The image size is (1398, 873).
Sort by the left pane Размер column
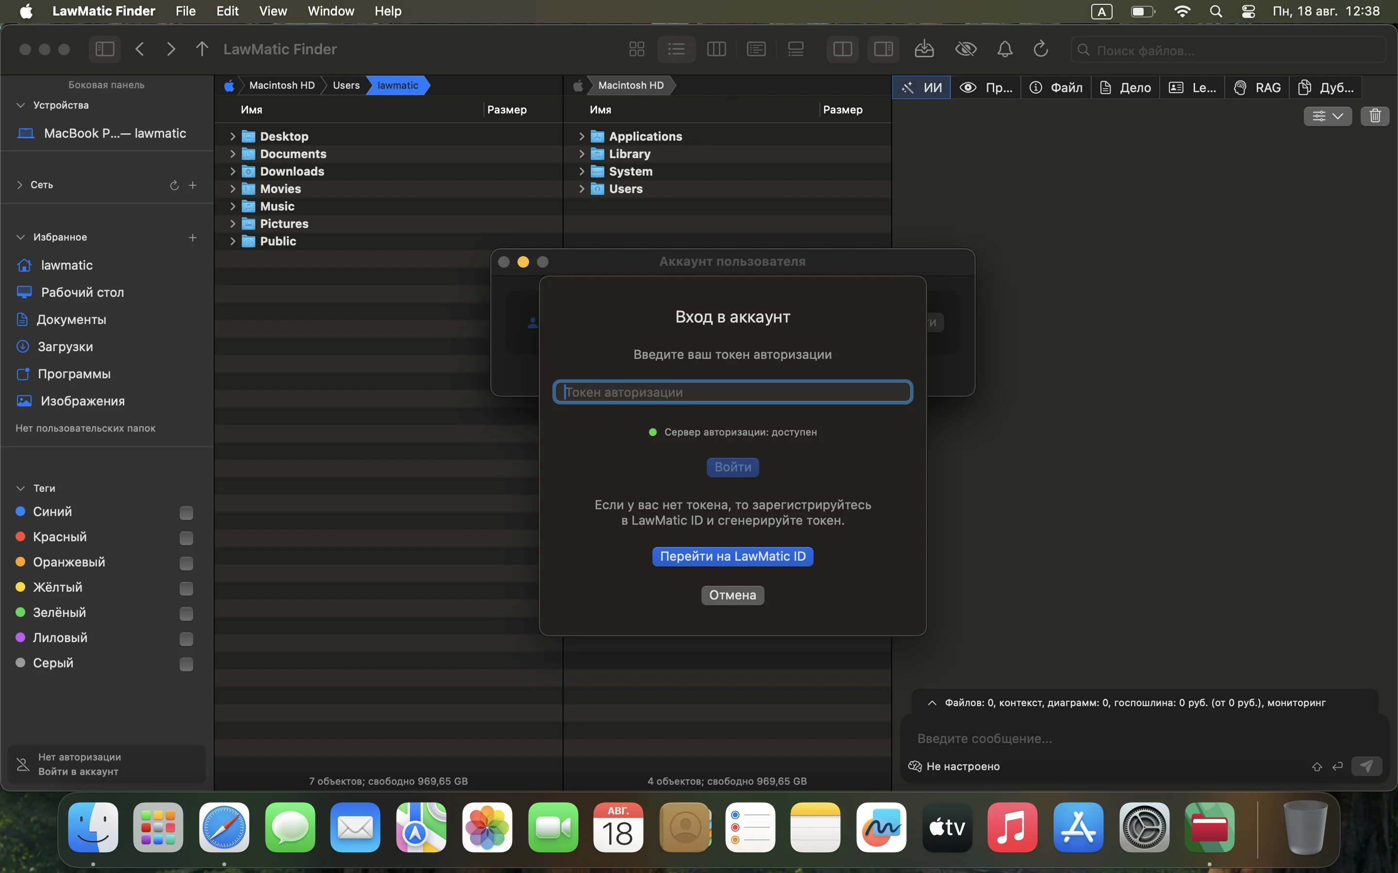point(507,110)
